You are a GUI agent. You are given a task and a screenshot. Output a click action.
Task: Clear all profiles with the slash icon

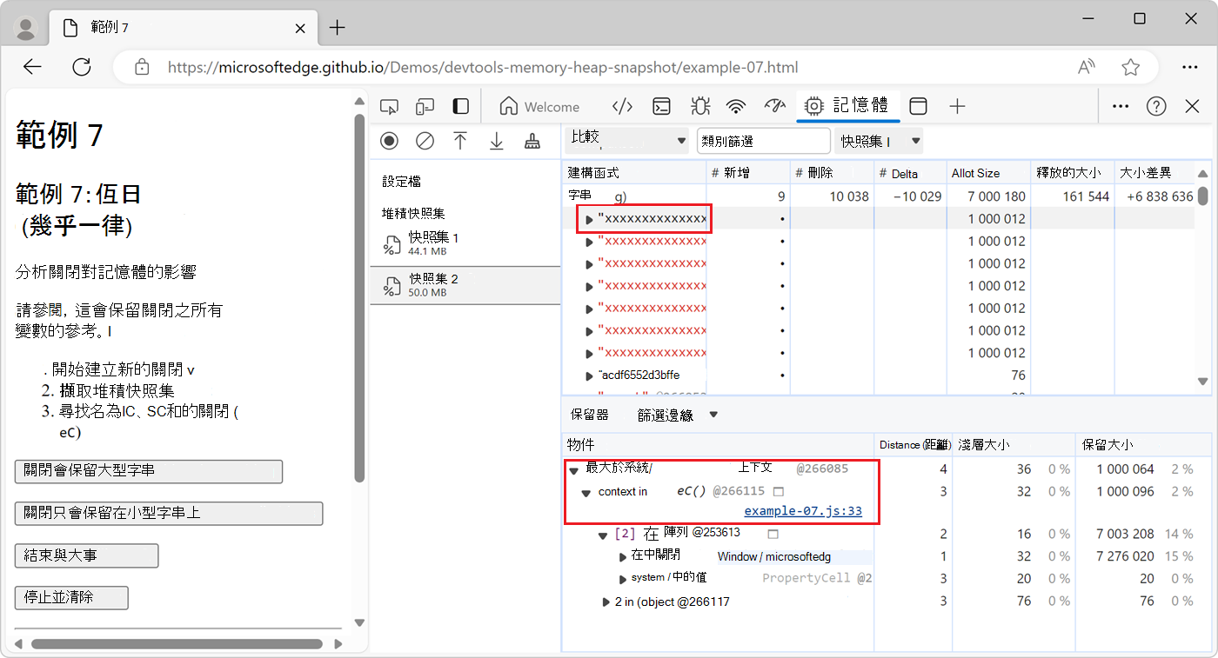tap(425, 140)
